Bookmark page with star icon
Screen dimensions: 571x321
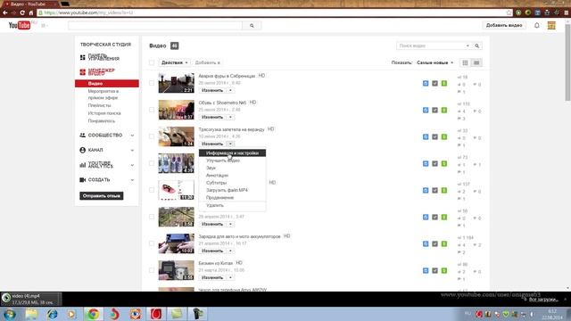pos(509,12)
